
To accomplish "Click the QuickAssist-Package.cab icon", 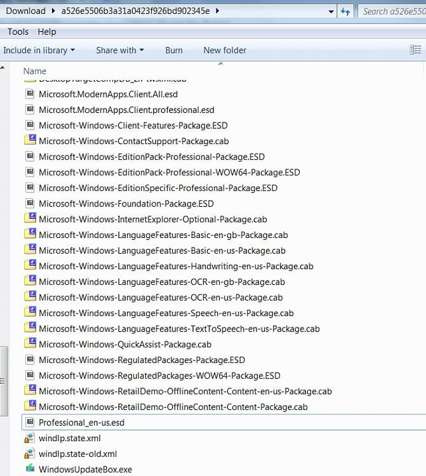I will (30, 343).
